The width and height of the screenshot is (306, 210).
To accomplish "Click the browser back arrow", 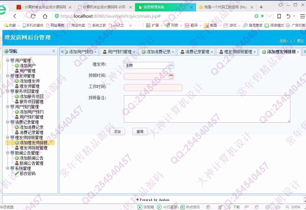I will 15,16.
